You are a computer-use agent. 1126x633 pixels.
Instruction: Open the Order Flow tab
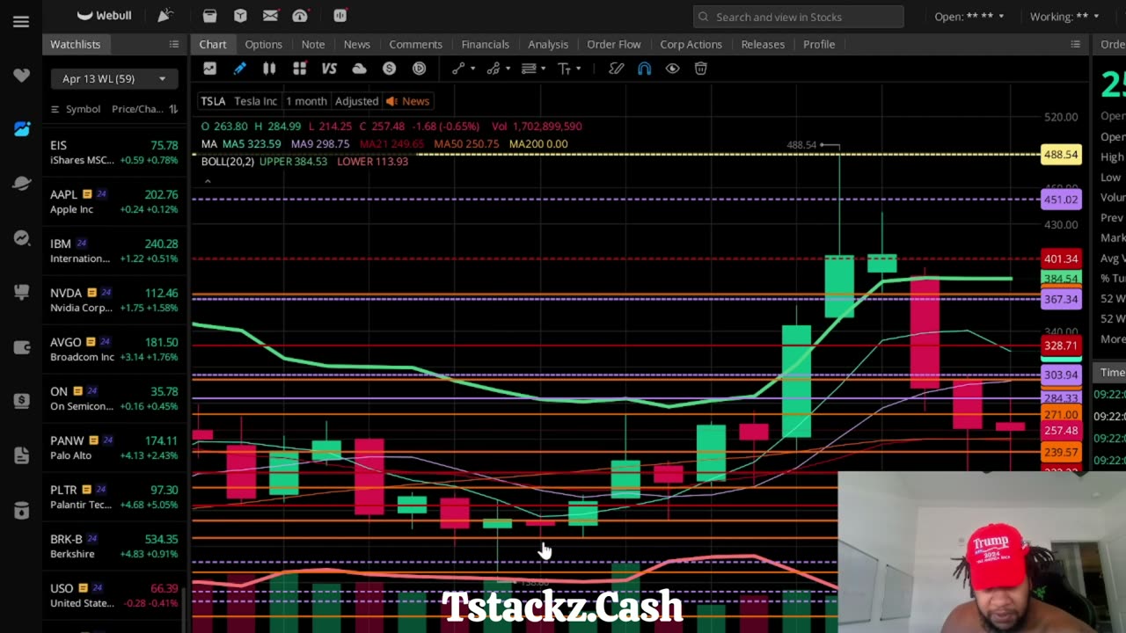tap(614, 44)
